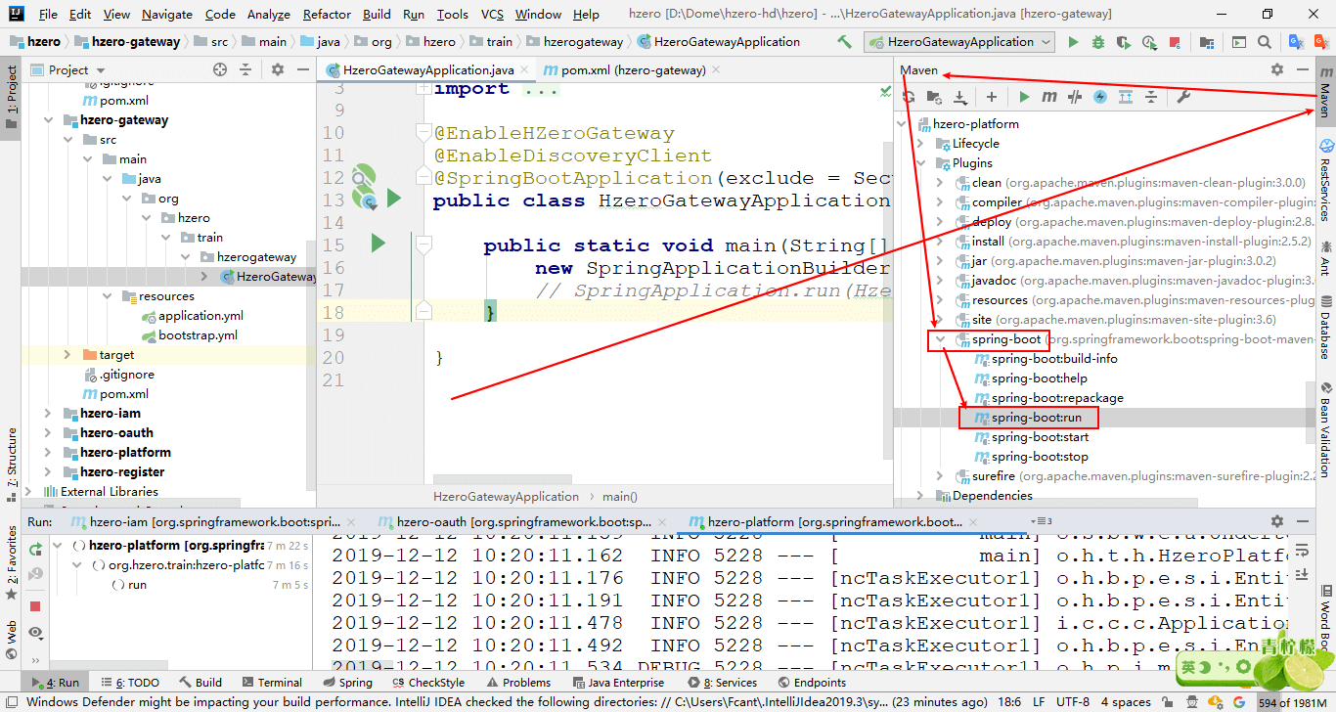Open Execute Maven Goal 'm' icon

[1049, 97]
